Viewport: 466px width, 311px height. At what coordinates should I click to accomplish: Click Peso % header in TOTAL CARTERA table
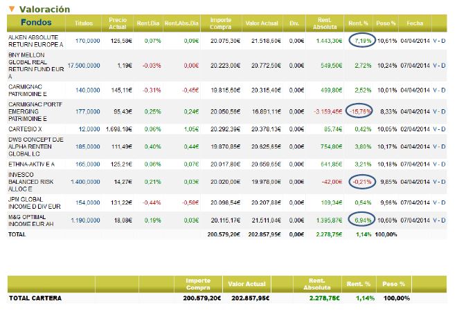click(394, 284)
